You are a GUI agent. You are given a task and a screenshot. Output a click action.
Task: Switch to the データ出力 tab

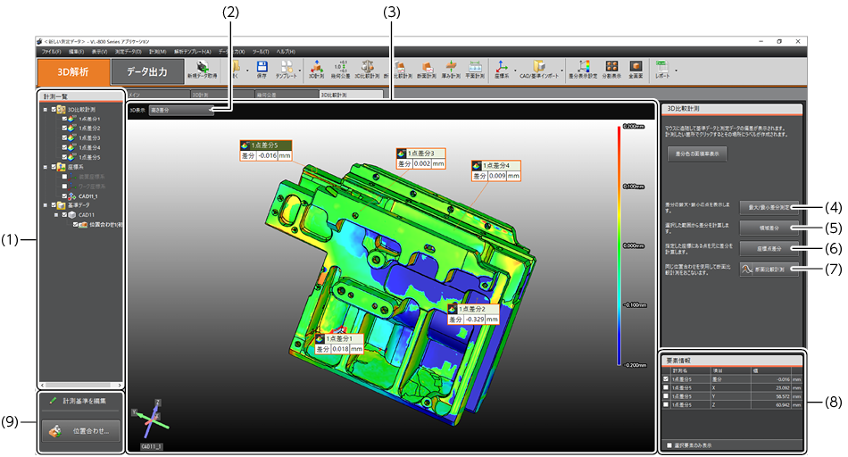(x=148, y=71)
